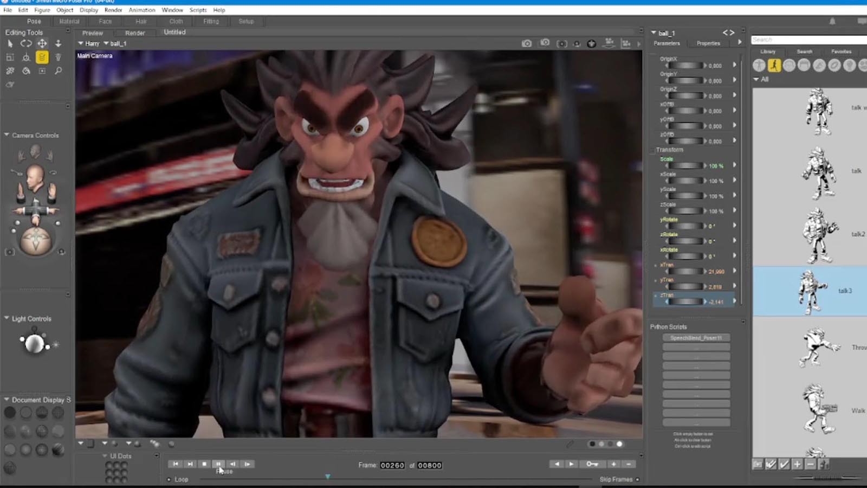The width and height of the screenshot is (867, 488).
Task: Click the arrow pointer editing tool
Action: coord(10,43)
